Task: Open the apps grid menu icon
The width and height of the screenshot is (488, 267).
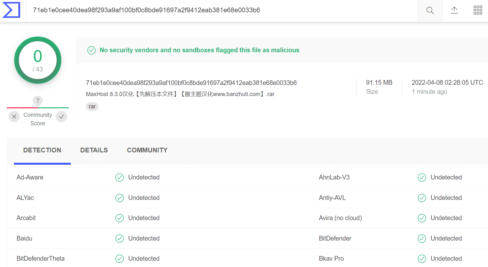Action: (x=478, y=10)
